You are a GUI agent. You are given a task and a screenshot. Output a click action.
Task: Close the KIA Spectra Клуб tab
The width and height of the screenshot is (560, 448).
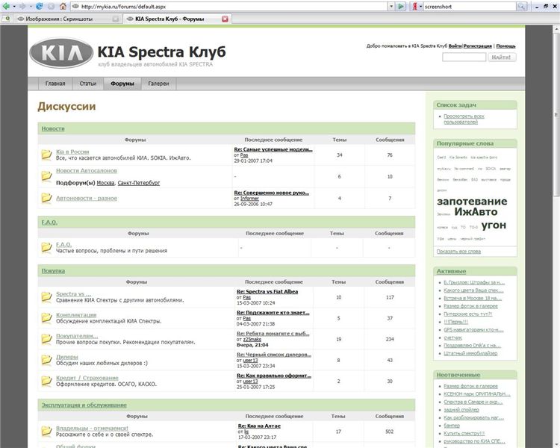click(x=225, y=19)
